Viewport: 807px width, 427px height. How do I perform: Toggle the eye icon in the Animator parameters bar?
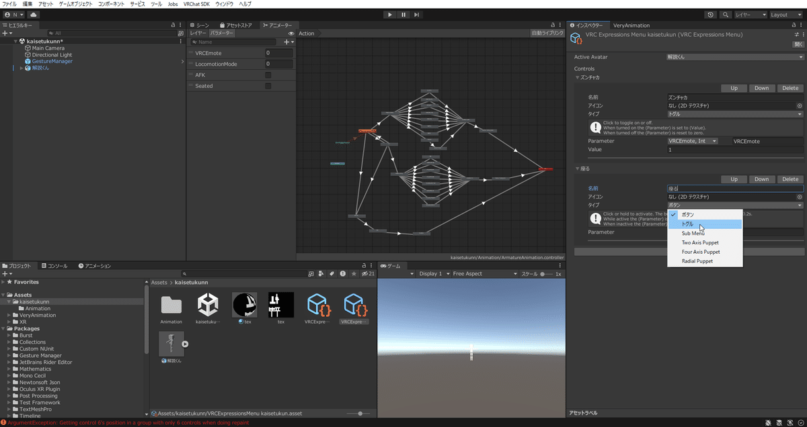pos(291,34)
